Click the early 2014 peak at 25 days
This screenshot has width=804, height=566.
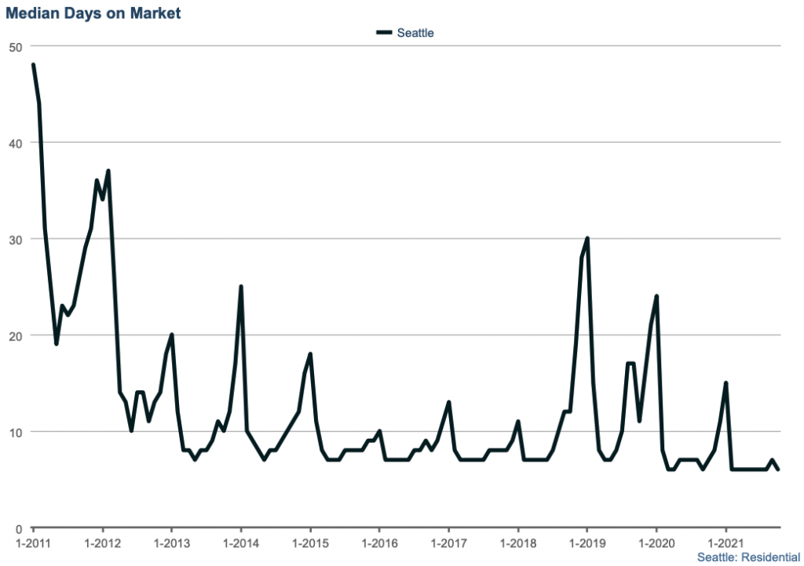tap(241, 287)
